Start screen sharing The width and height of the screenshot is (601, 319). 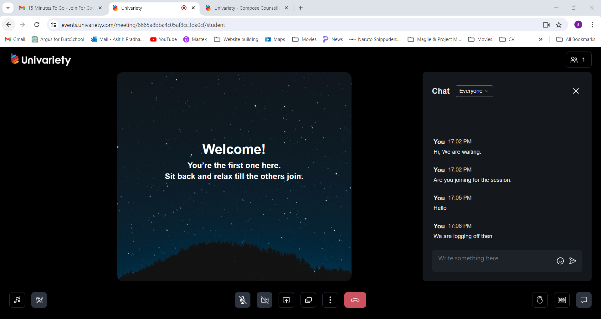pos(286,300)
